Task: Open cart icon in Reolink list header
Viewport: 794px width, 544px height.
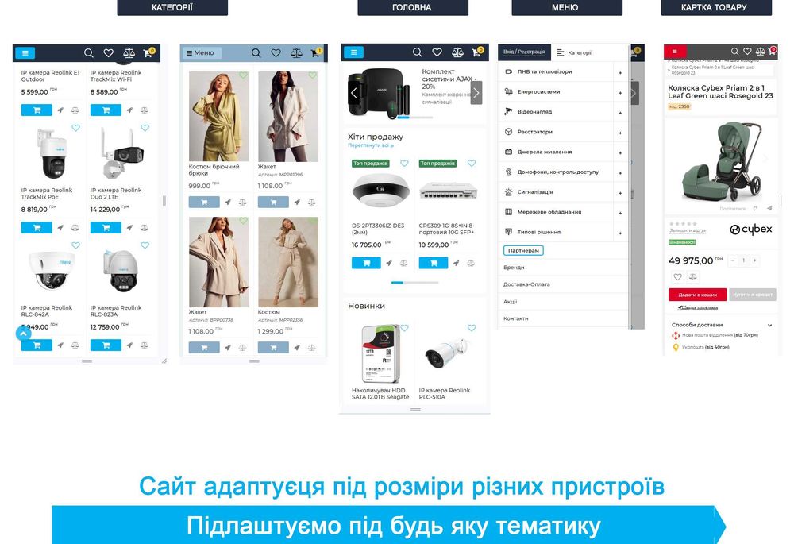Action: click(x=148, y=52)
